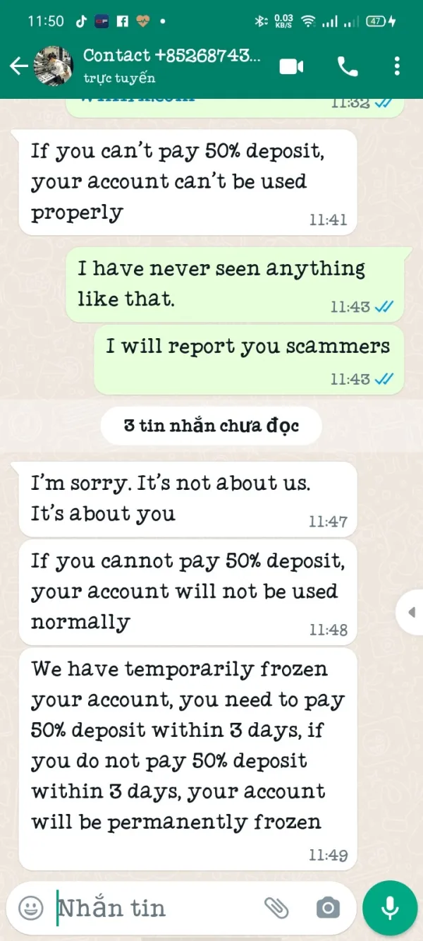Open the camera from message bar
The width and height of the screenshot is (423, 941).
tap(327, 908)
